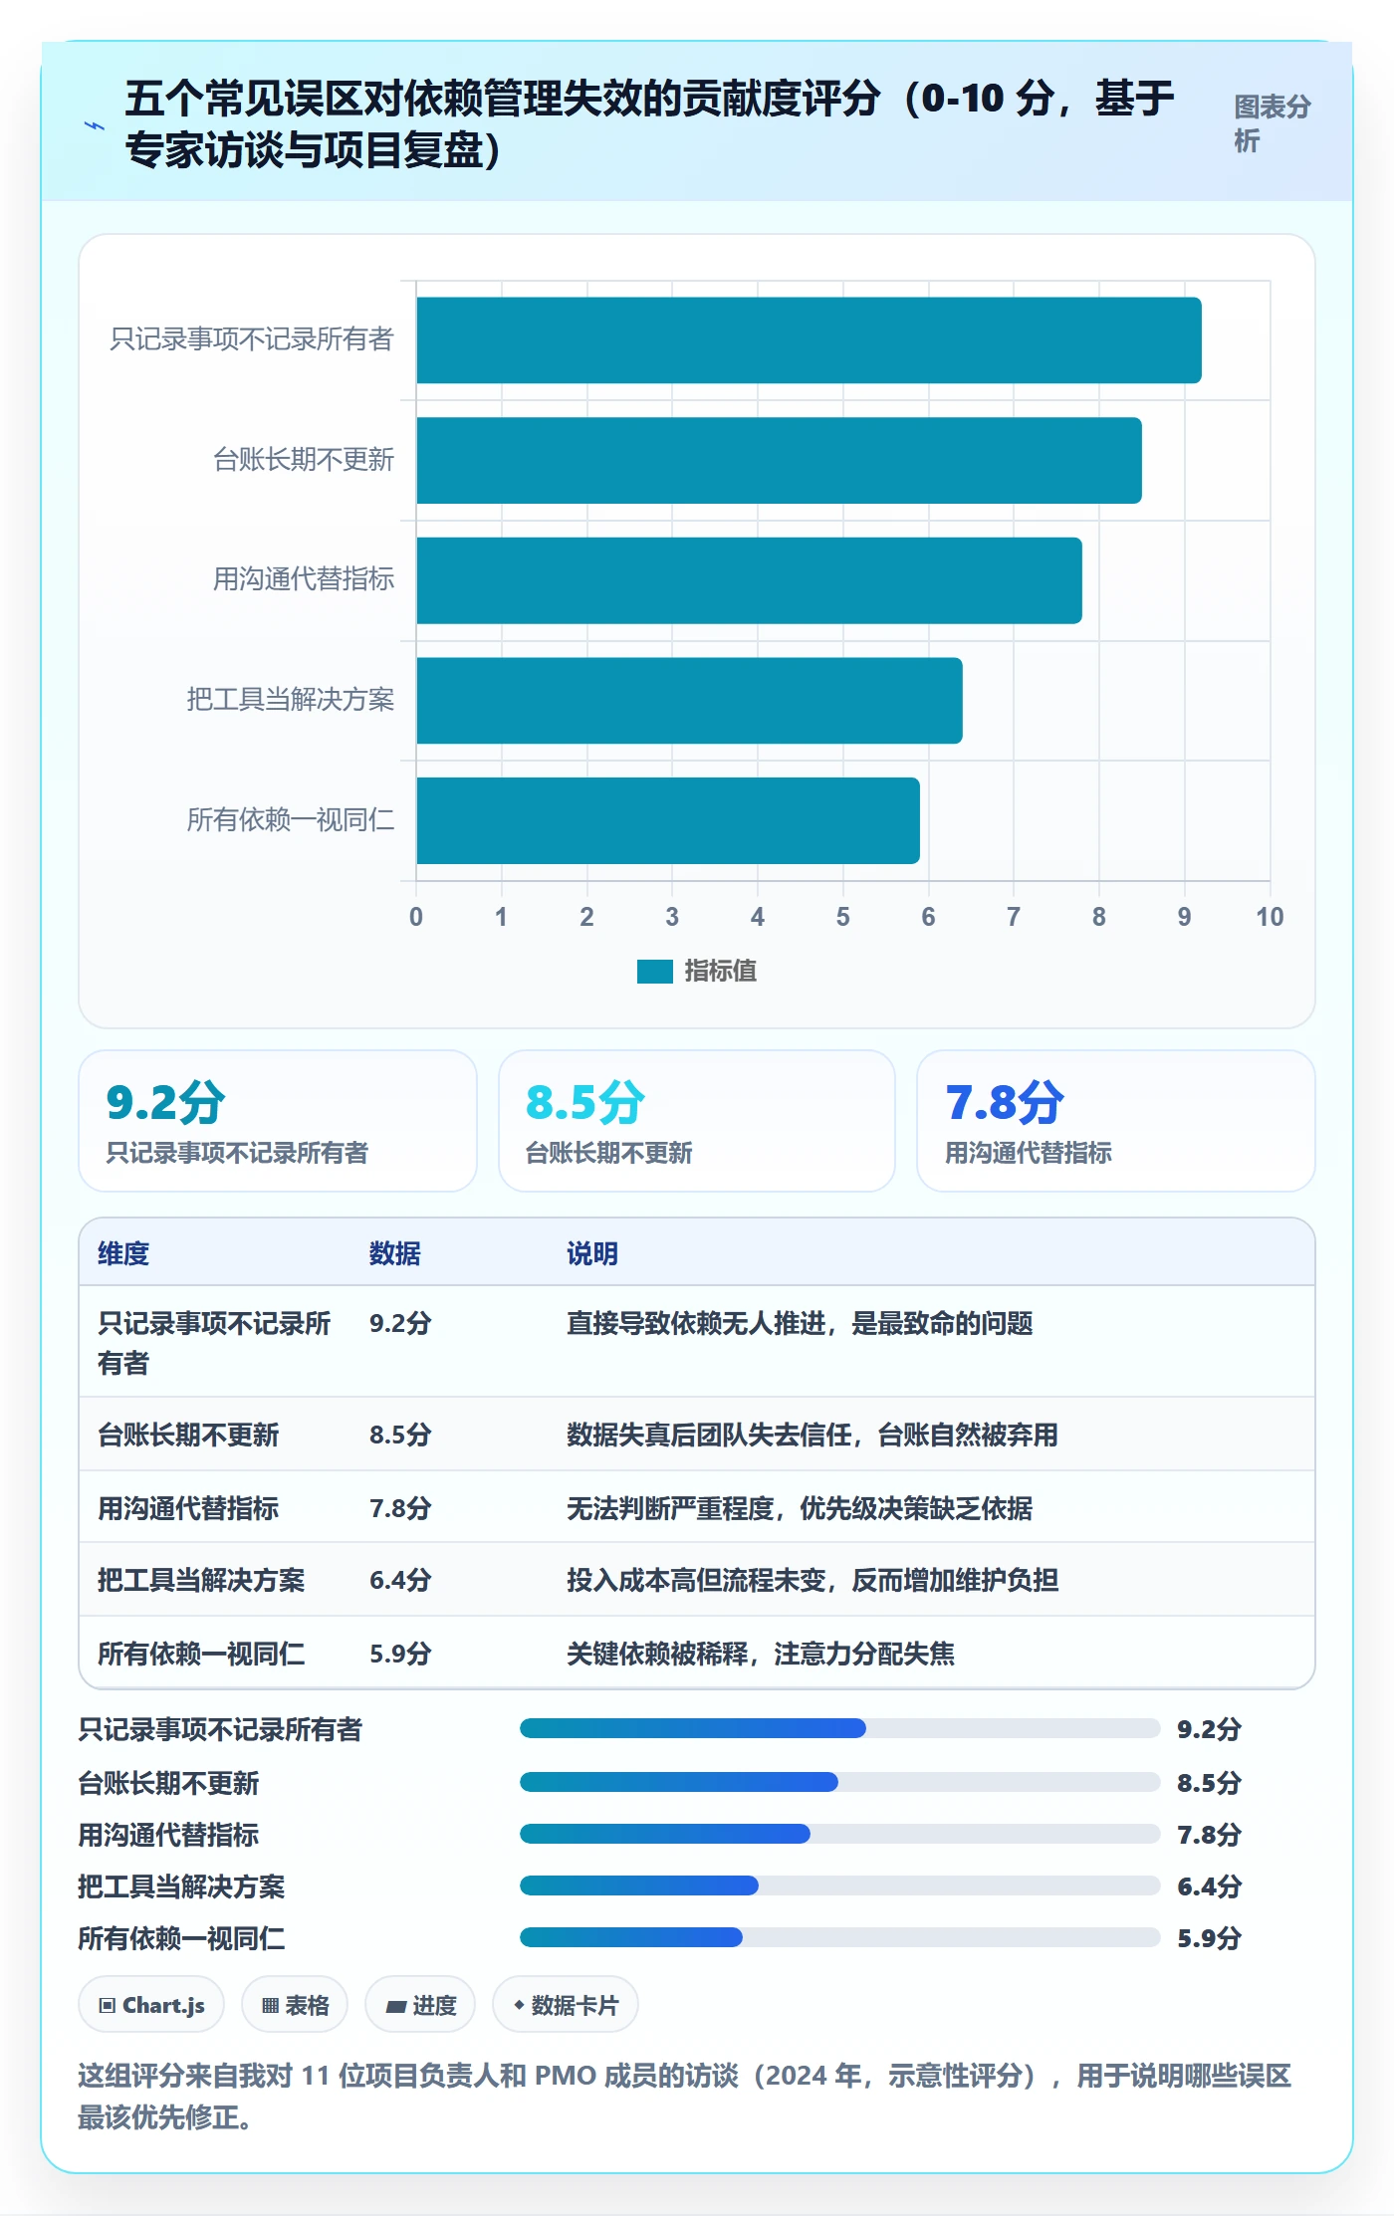Click progress bar for 只记录事项不记录所有者
Viewport: 1394px width, 2216px height.
click(839, 1728)
